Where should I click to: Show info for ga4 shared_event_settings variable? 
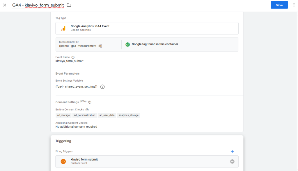pyautogui.click(x=102, y=87)
